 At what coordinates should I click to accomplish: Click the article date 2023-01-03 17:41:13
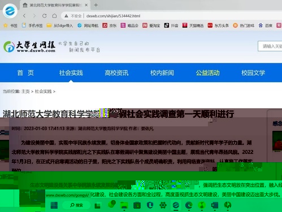pos(44,129)
